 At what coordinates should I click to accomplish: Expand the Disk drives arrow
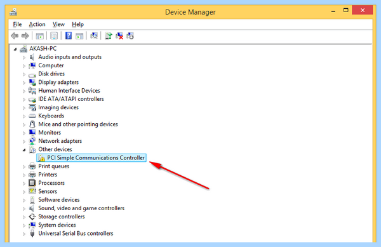(24, 74)
